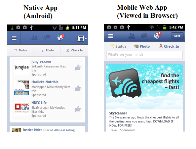Open hamburger menu in mobile web app
The width and height of the screenshot is (196, 149).
(111, 36)
